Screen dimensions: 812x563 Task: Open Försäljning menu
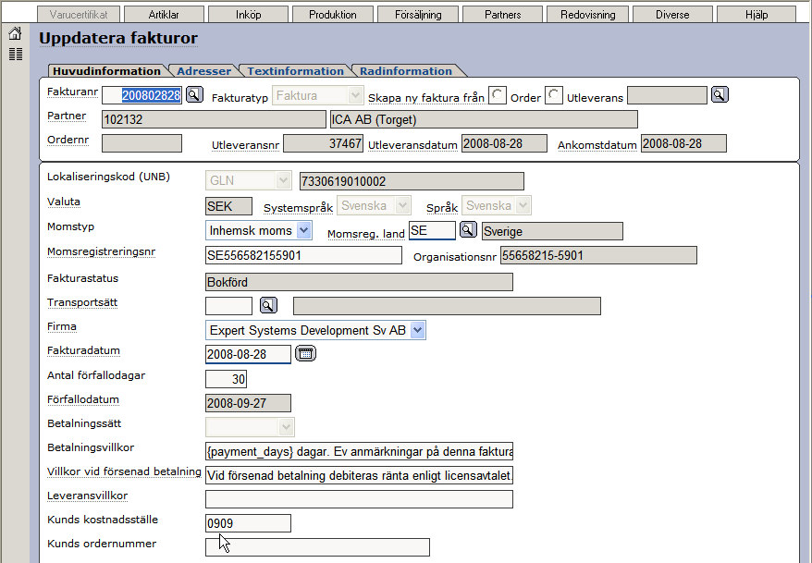coord(418,15)
